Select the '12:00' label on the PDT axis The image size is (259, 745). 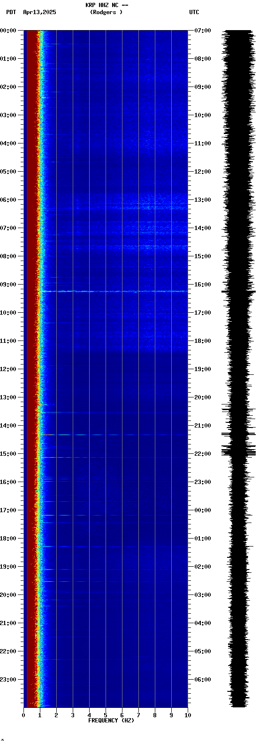click(x=8, y=369)
